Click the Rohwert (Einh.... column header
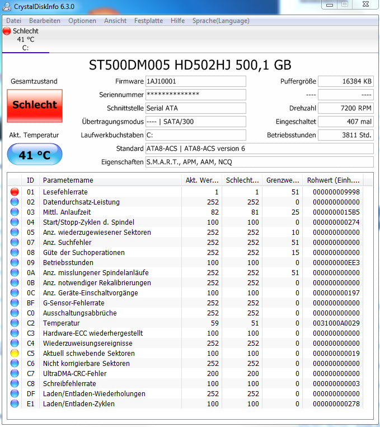This screenshot has width=380, height=427. (333, 180)
